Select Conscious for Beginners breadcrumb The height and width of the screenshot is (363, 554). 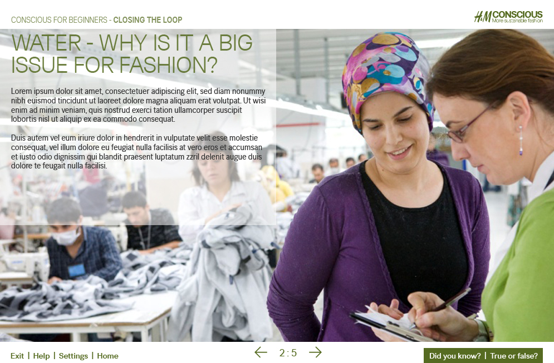(59, 20)
